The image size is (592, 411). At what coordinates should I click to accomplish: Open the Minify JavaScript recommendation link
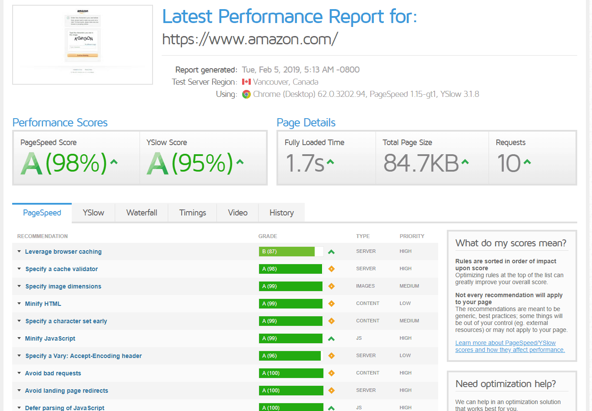coord(50,338)
